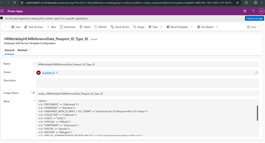
Task: Switch to the General tab
Action: click(x=9, y=50)
